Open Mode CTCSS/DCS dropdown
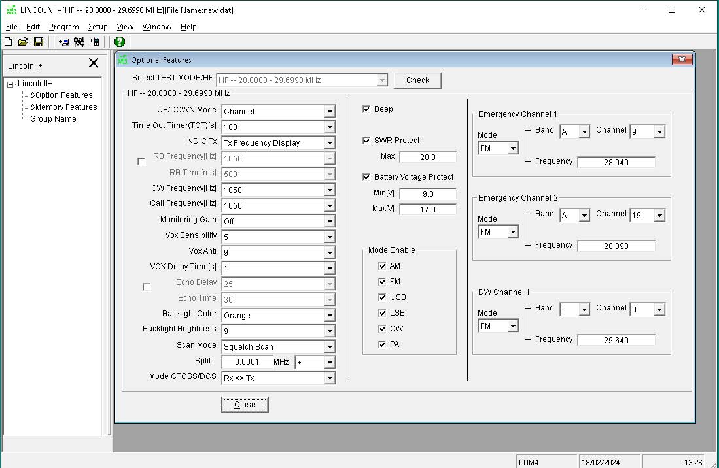 click(x=330, y=378)
